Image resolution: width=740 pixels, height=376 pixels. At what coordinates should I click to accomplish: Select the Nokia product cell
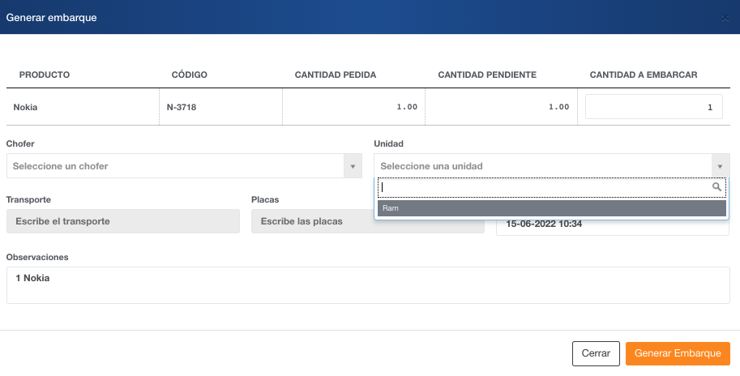[x=26, y=107]
